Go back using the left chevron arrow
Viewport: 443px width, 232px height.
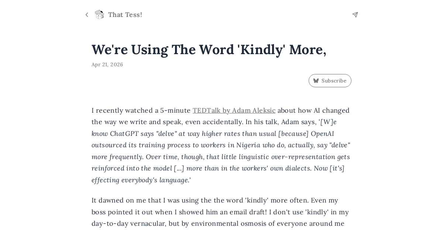coord(87,15)
